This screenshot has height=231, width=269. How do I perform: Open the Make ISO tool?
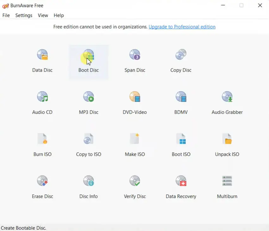pyautogui.click(x=135, y=145)
